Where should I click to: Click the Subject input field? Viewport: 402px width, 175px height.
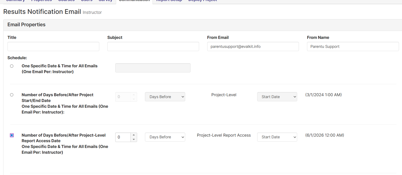click(x=153, y=46)
